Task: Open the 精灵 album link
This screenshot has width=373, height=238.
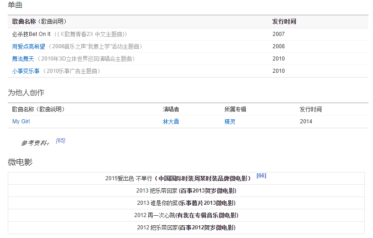Action: coord(230,122)
